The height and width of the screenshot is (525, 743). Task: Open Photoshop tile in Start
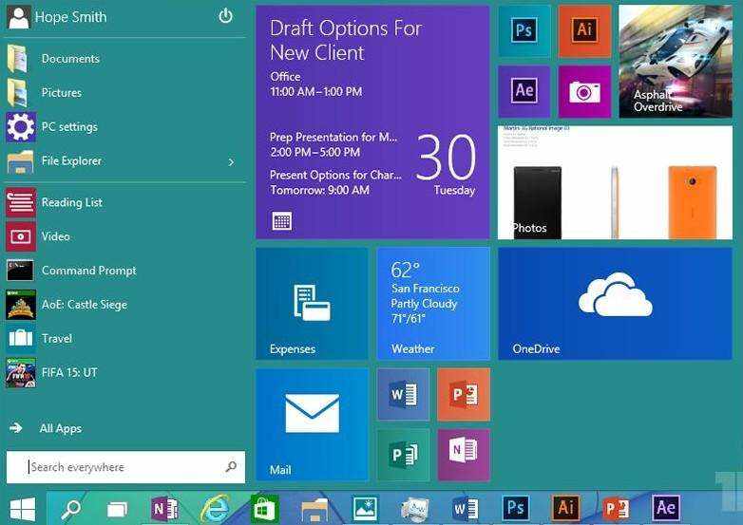pyautogui.click(x=524, y=31)
